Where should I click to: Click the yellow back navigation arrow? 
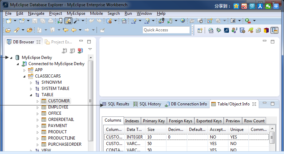tap(74, 30)
